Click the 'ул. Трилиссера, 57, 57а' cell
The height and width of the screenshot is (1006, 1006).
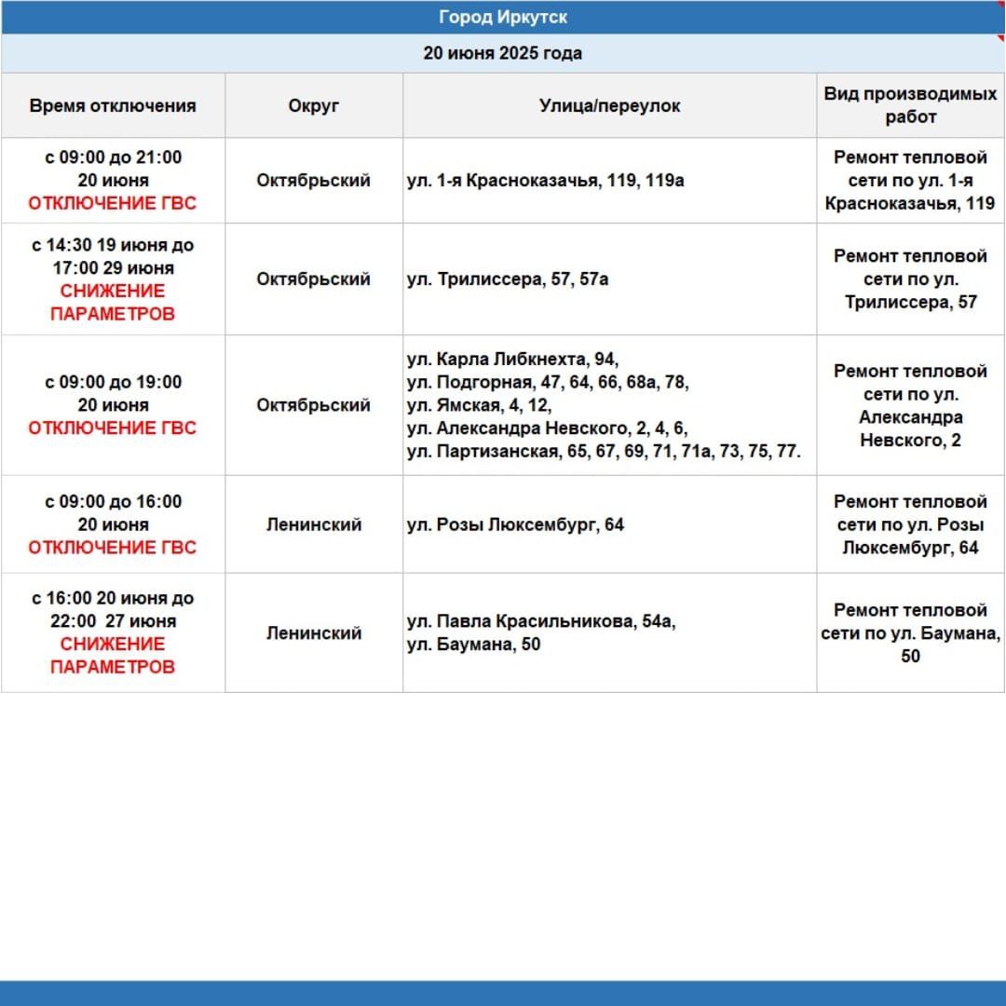tap(609, 279)
